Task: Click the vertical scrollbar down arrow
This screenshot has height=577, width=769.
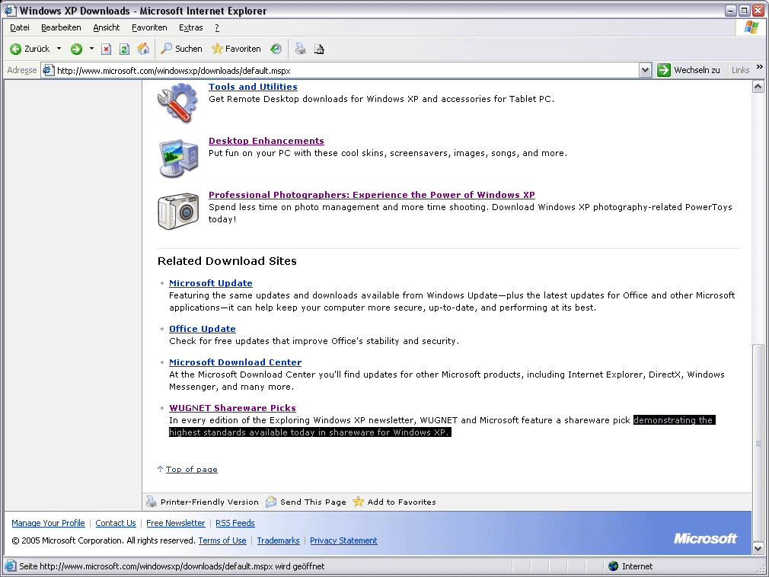Action: click(x=758, y=548)
